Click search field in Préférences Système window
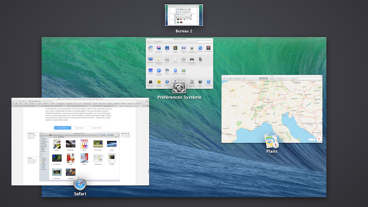Image resolution: width=368 pixels, height=207 pixels. [204, 41]
